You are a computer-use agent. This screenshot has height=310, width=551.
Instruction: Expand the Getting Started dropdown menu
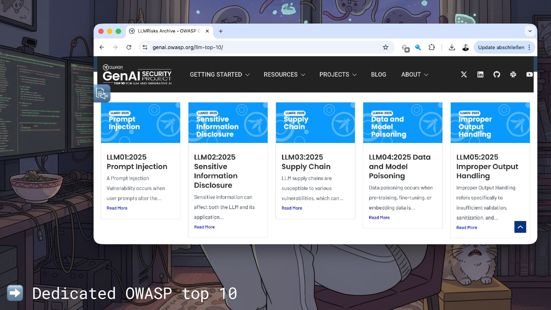click(220, 75)
